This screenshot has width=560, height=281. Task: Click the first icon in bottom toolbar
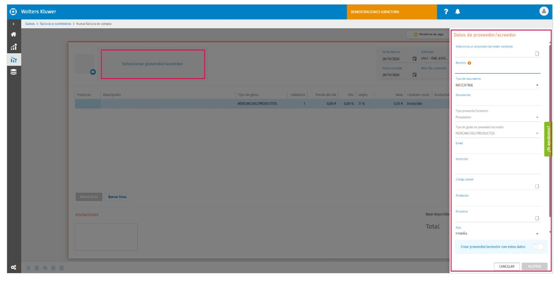[29, 268]
